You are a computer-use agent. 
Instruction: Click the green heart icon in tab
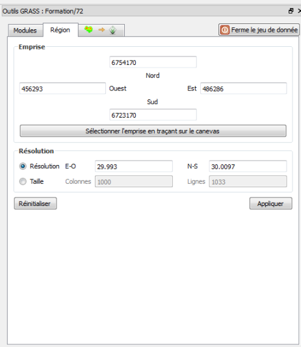[88, 29]
